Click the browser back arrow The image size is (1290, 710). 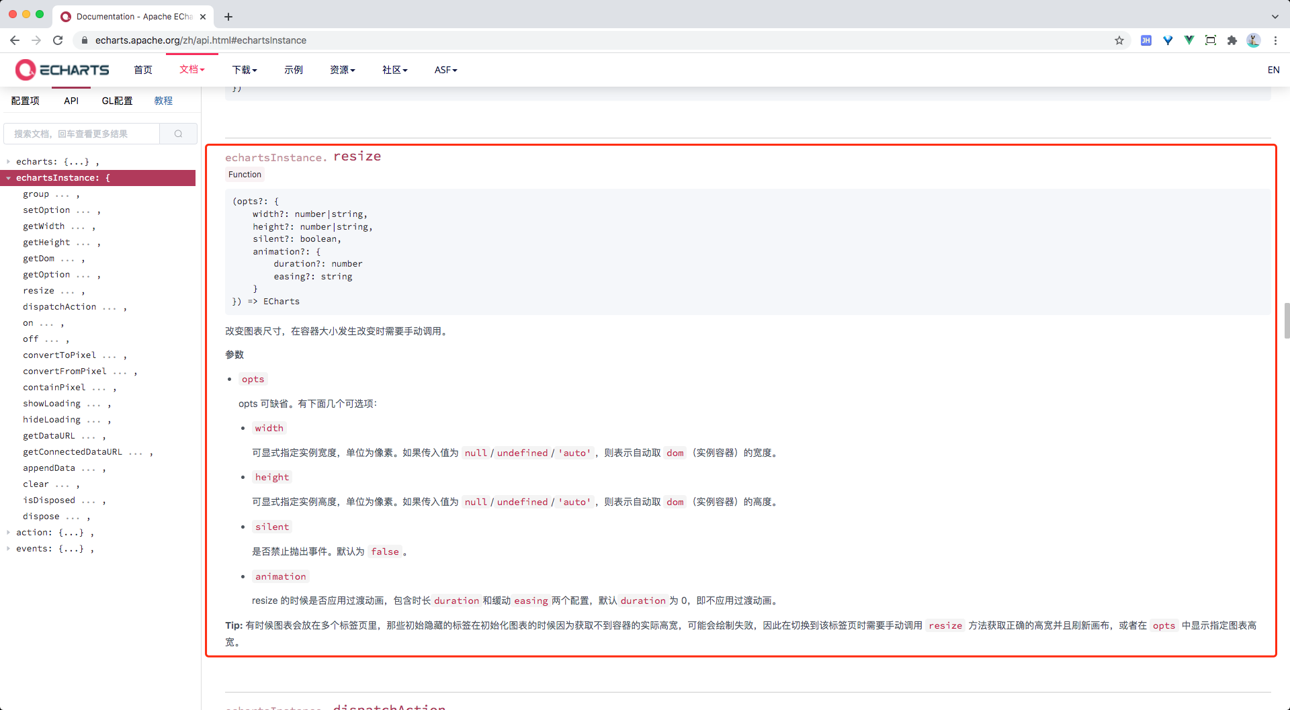[15, 40]
